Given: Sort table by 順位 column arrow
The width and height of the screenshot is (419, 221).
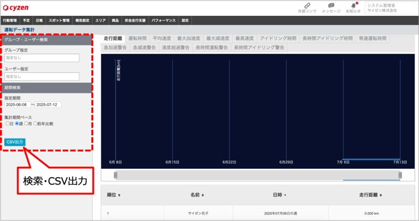Looking at the screenshot, I should (119, 195).
